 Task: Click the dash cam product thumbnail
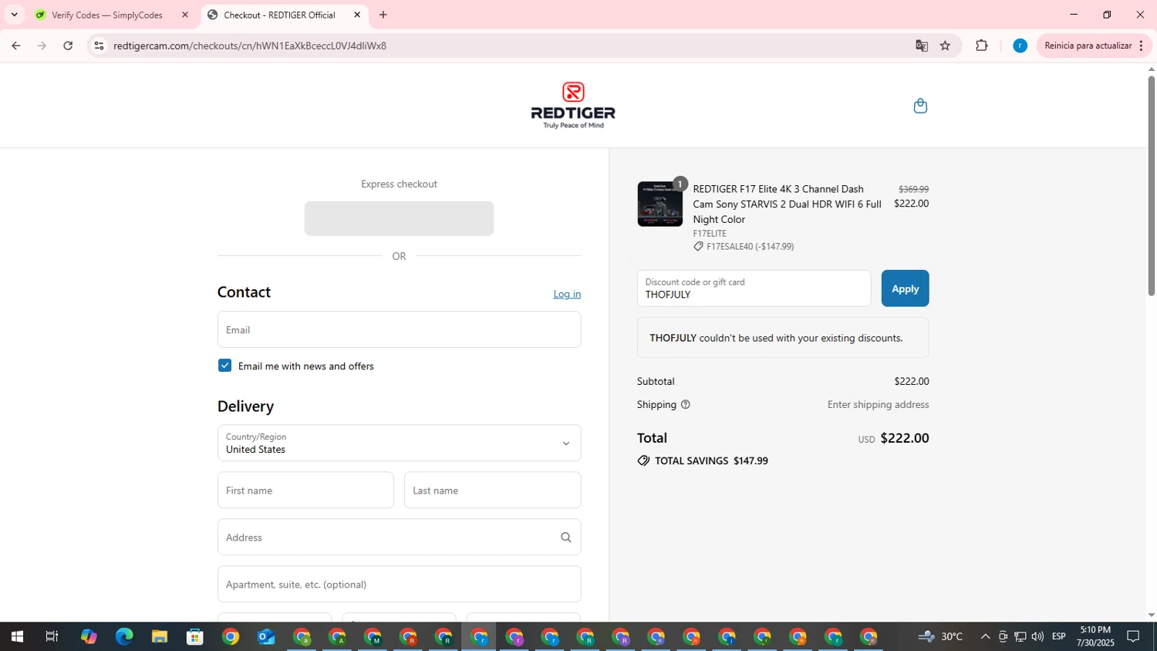click(659, 204)
